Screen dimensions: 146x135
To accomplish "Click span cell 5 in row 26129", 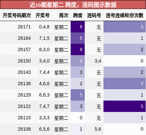I will [x=78, y=95].
